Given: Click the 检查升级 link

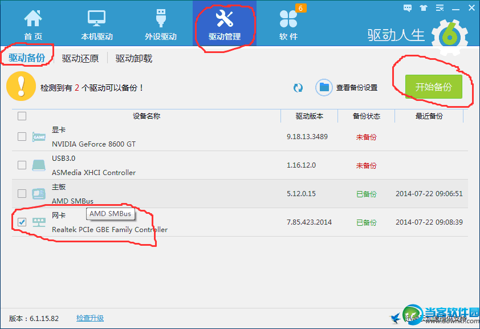Looking at the screenshot, I should (90, 318).
